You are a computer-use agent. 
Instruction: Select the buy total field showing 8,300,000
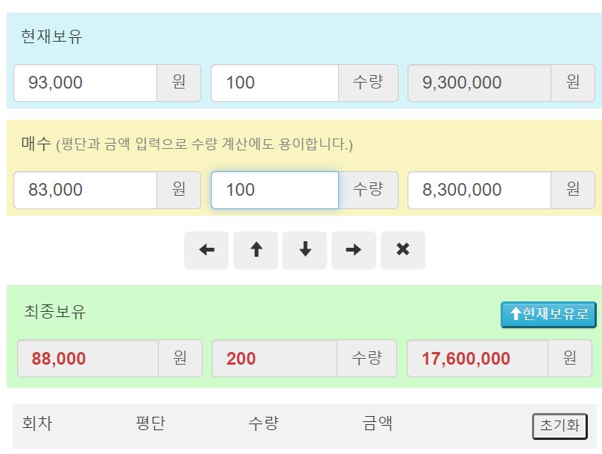[x=477, y=190]
